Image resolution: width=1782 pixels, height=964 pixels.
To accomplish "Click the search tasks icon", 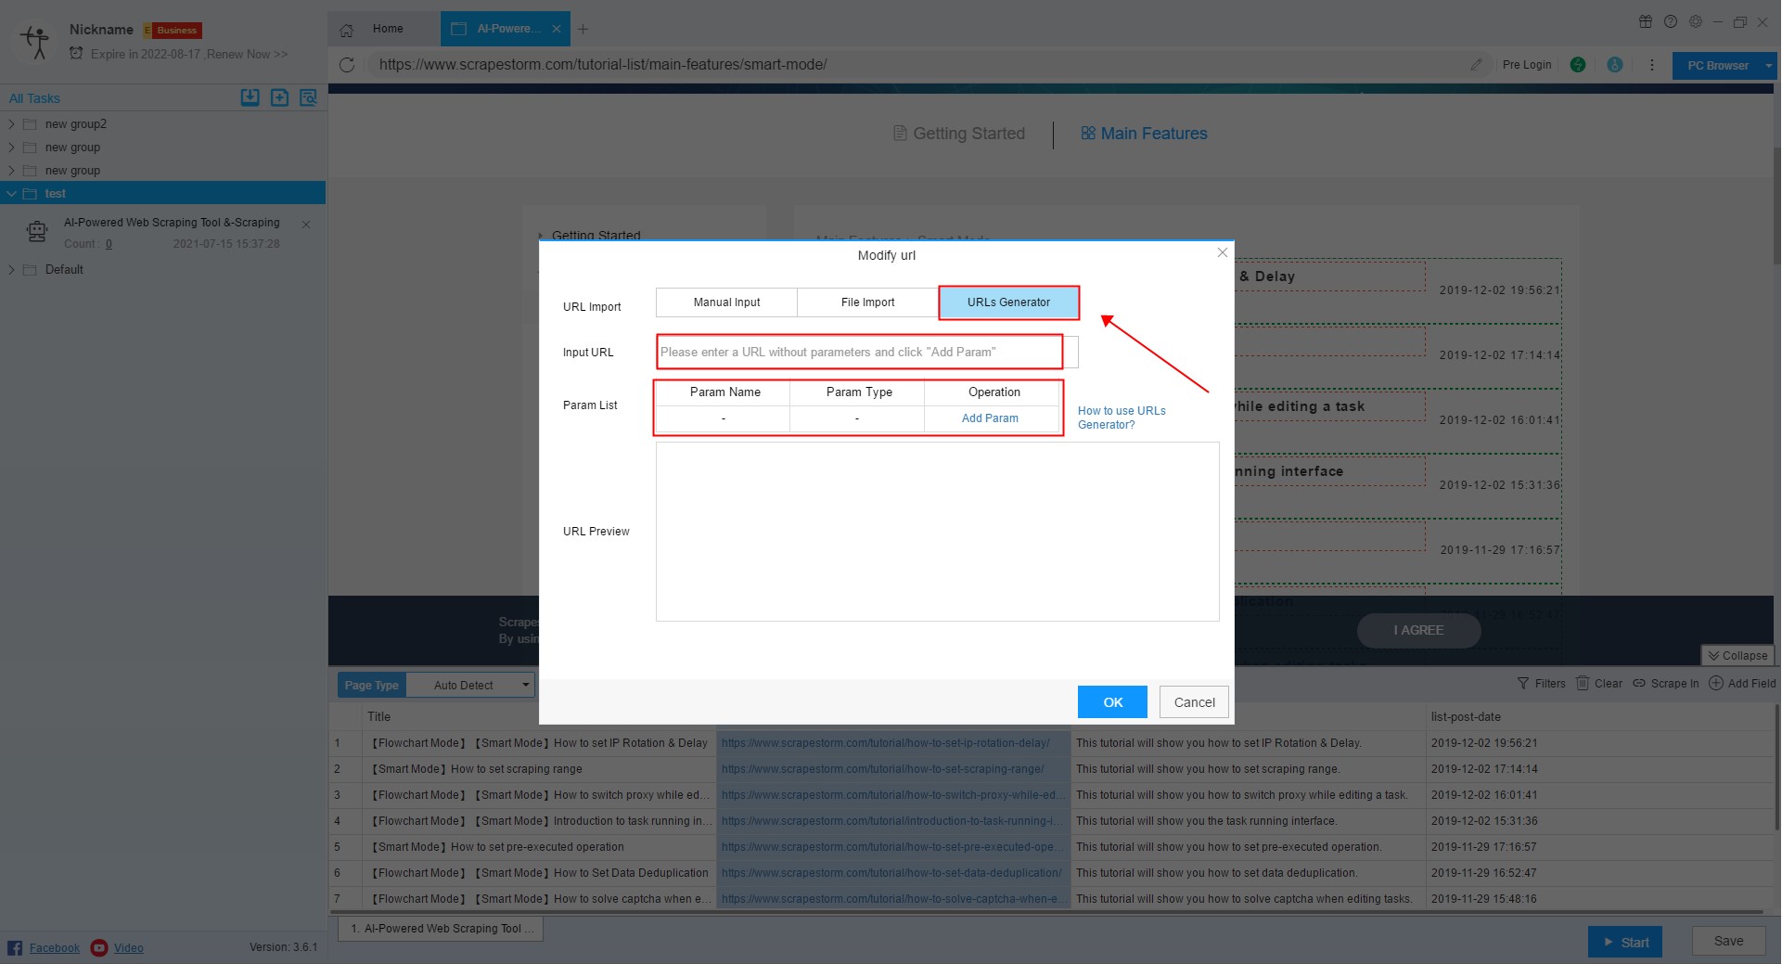I will coord(308,97).
